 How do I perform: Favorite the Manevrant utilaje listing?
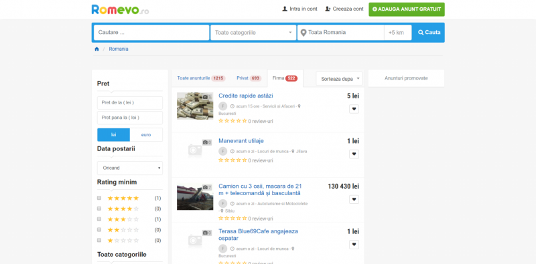click(x=354, y=154)
